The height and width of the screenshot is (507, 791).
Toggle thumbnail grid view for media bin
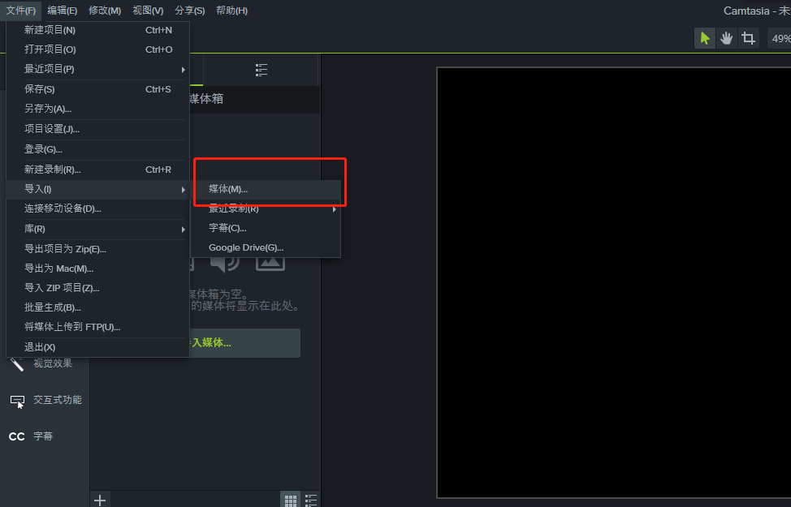(x=290, y=500)
